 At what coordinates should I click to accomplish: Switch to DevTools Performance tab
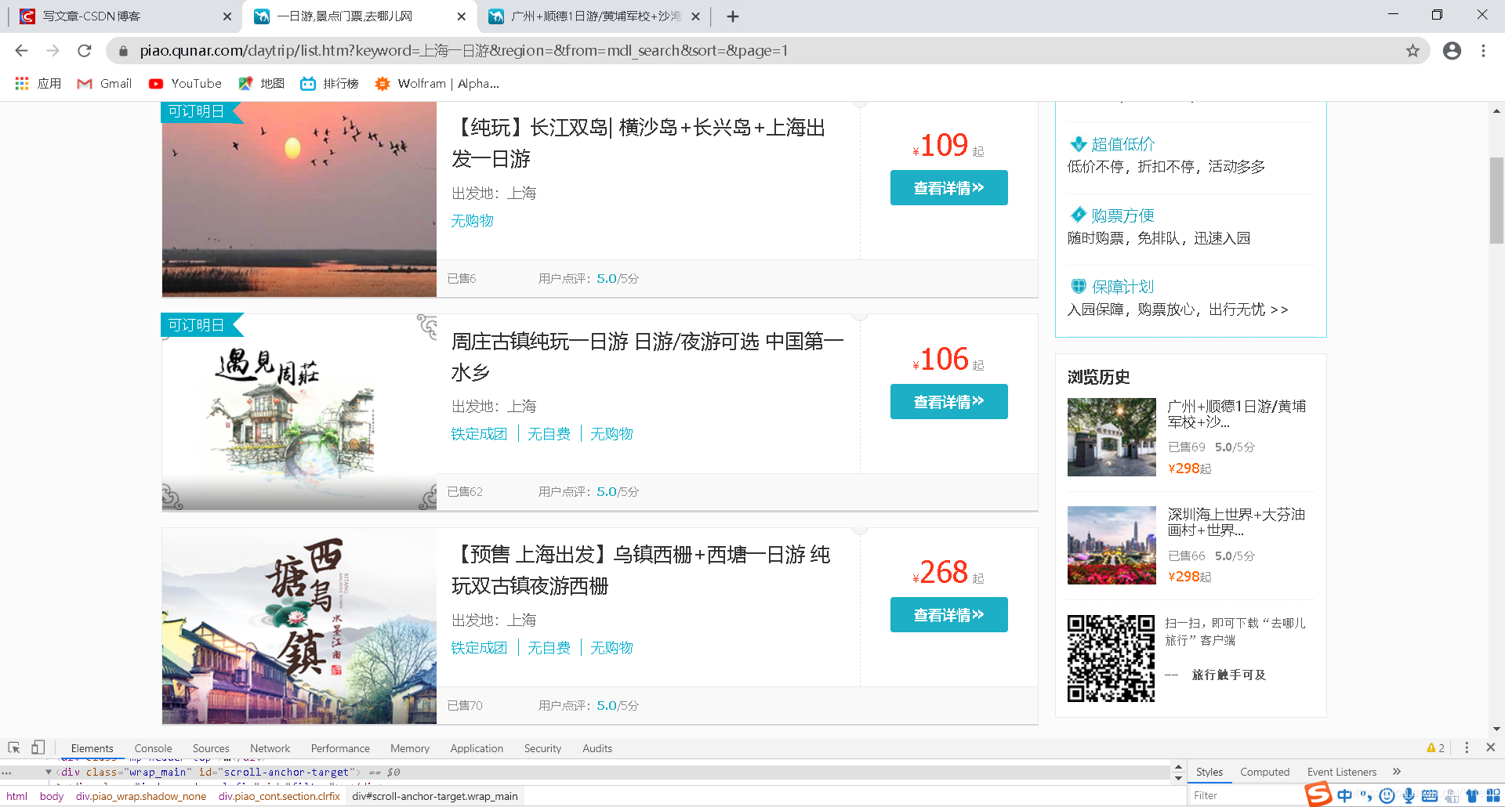point(340,749)
